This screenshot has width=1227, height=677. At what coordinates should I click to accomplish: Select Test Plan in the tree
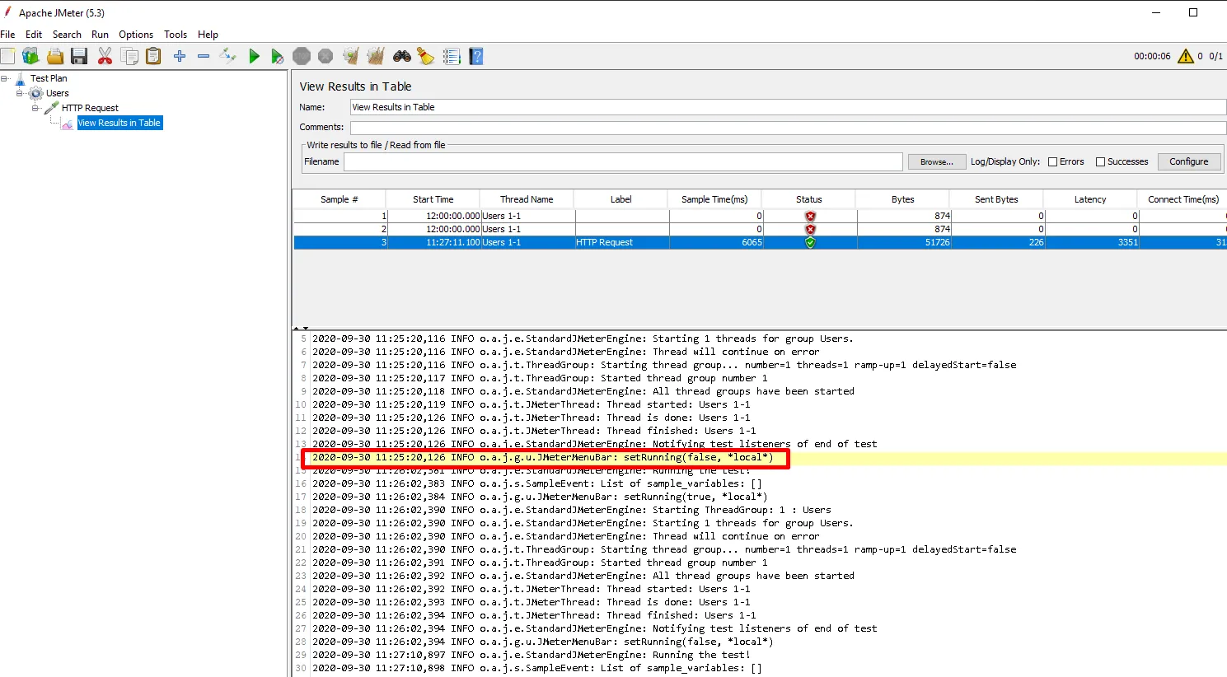49,78
